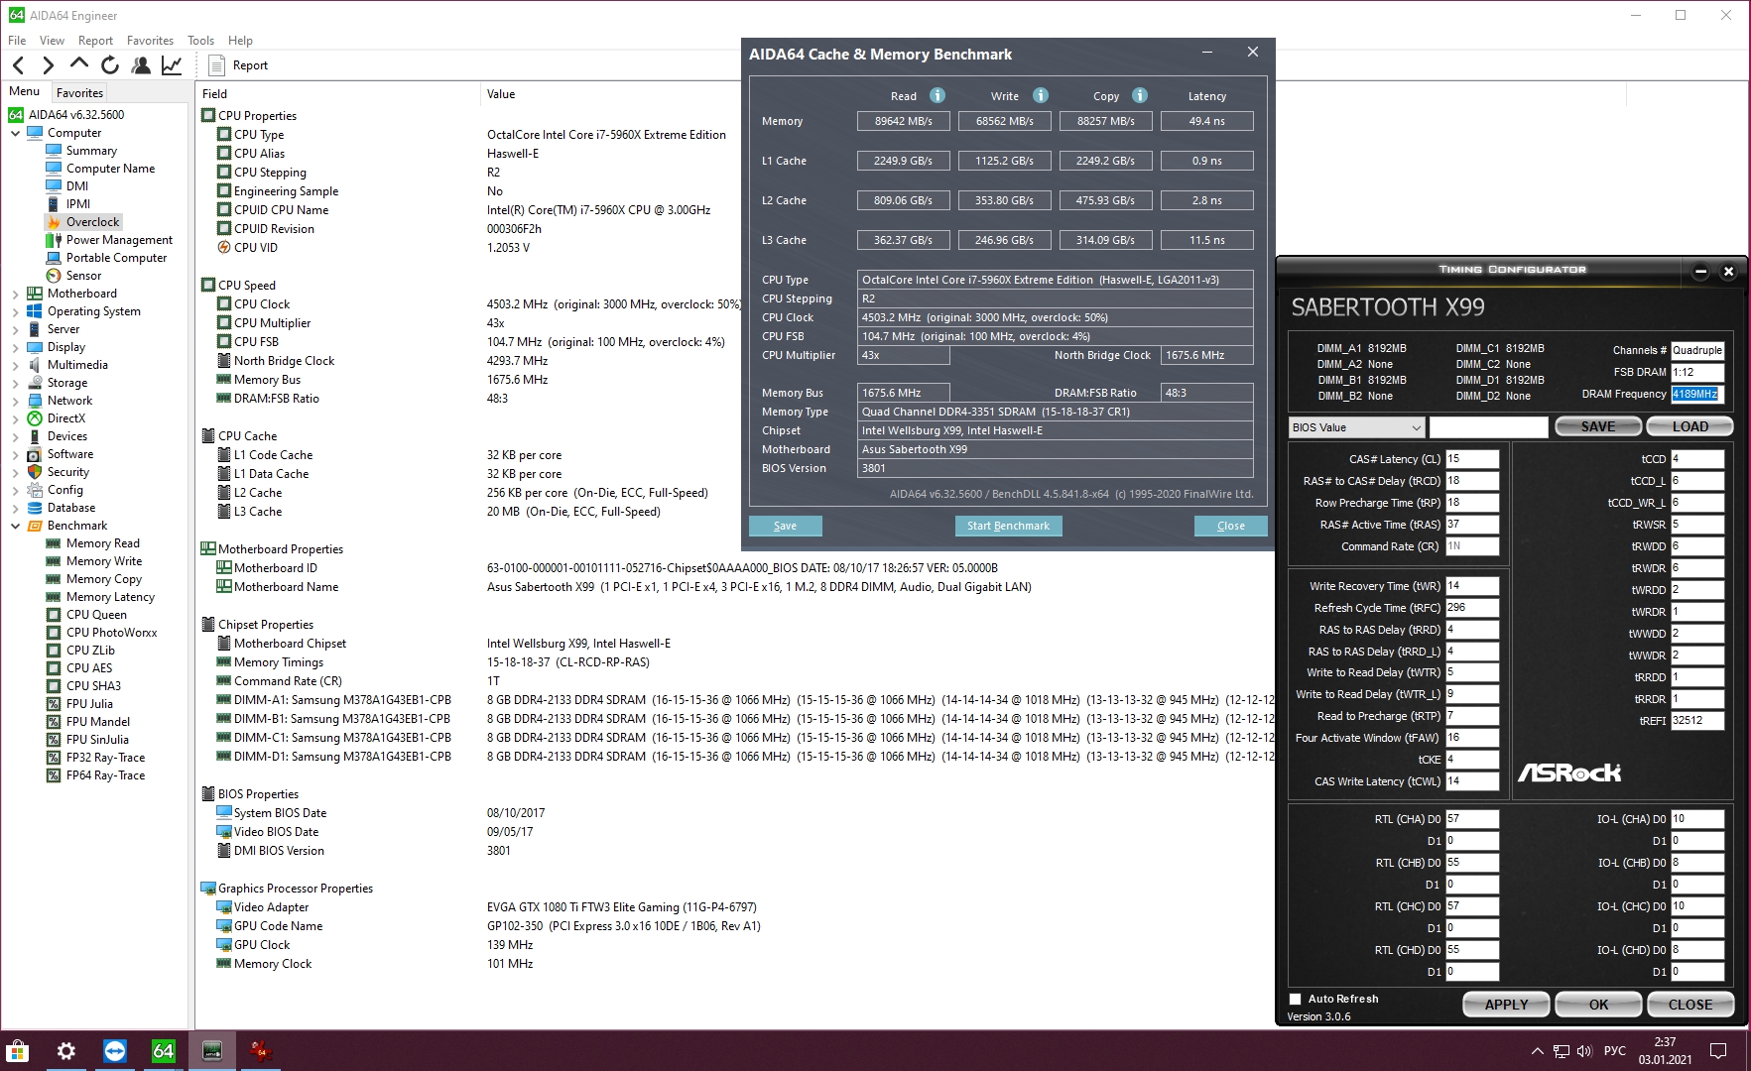Toggle the Auto Refresh checkbox
Image resolution: width=1751 pixels, height=1071 pixels.
point(1295,999)
